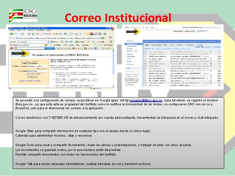Open the Google toolbar search box dropdown
The image size is (235, 176).
(48, 42)
